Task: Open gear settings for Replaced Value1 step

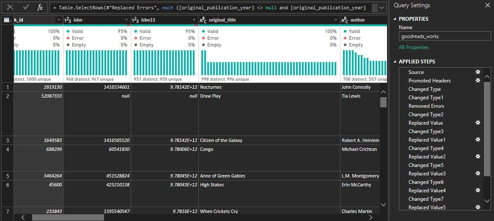Action: tap(478, 140)
